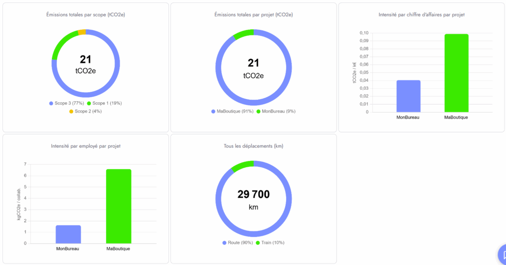506x265 pixels.
Task: Select blue MonBureau bar in revenue intensity chart
Action: pos(408,96)
